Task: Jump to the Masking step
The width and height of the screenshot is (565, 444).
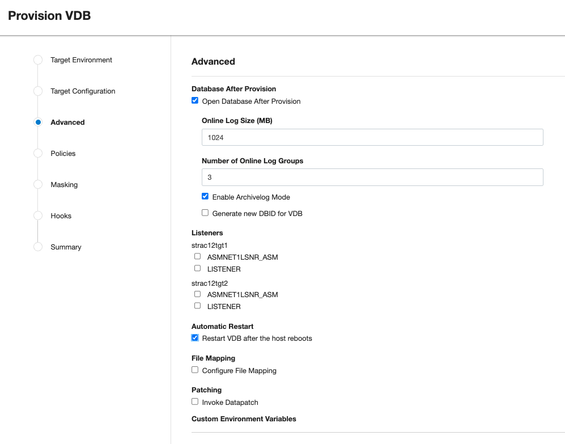Action: tap(64, 185)
